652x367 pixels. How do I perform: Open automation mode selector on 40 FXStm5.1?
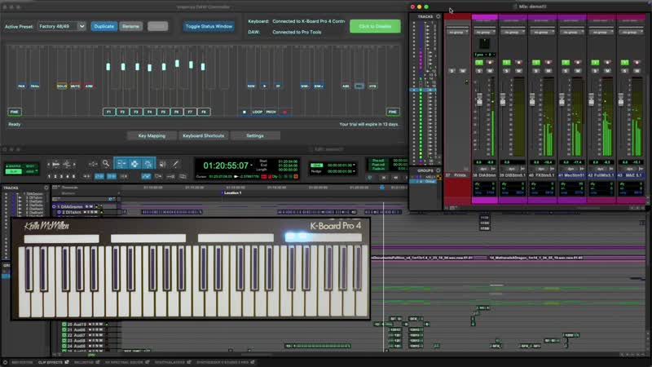click(542, 169)
